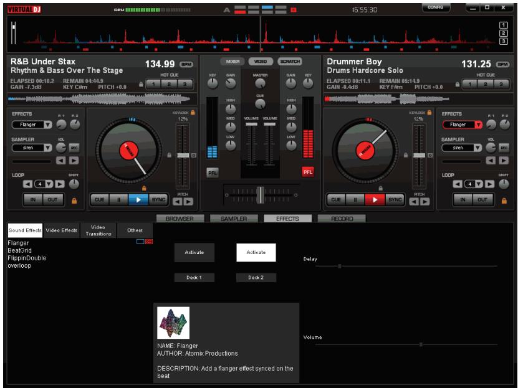Sync the left deck tempo
Viewport: 518px width, 388px height.
158,200
